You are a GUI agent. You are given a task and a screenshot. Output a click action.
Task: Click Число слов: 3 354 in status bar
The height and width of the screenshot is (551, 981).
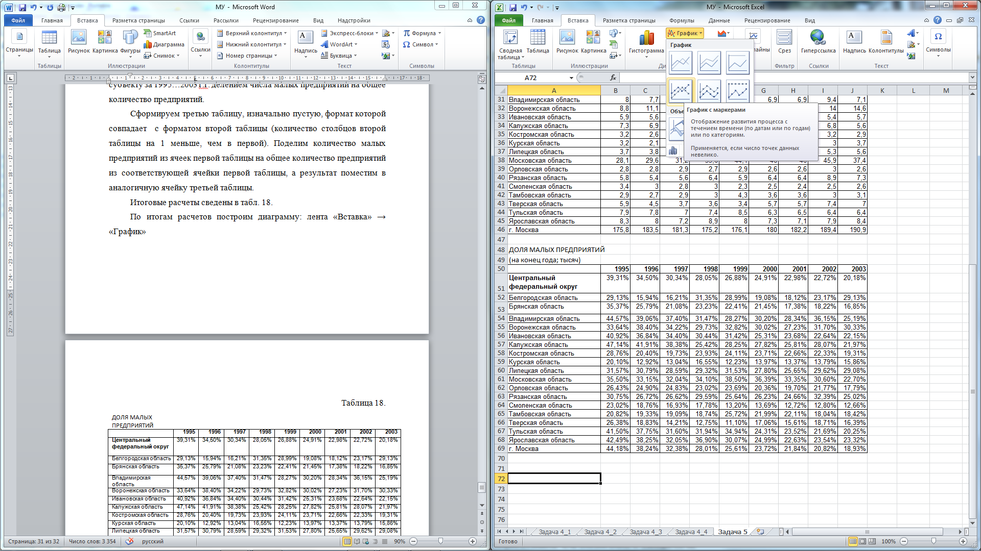[92, 541]
